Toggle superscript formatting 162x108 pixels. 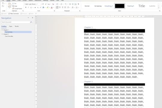tap(40, 7)
